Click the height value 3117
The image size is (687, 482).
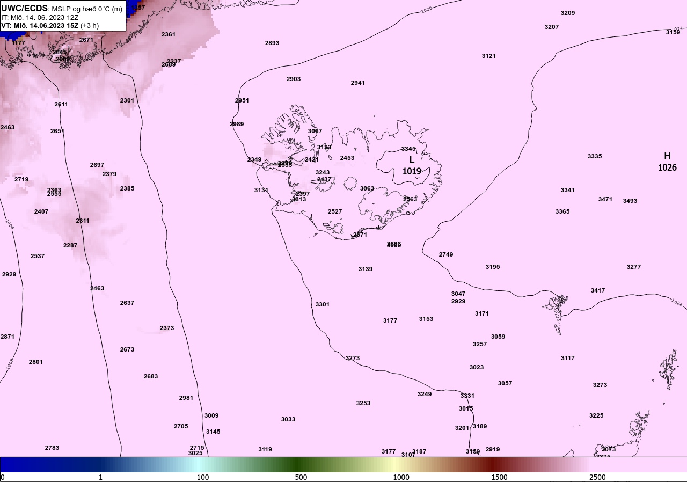pos(568,358)
